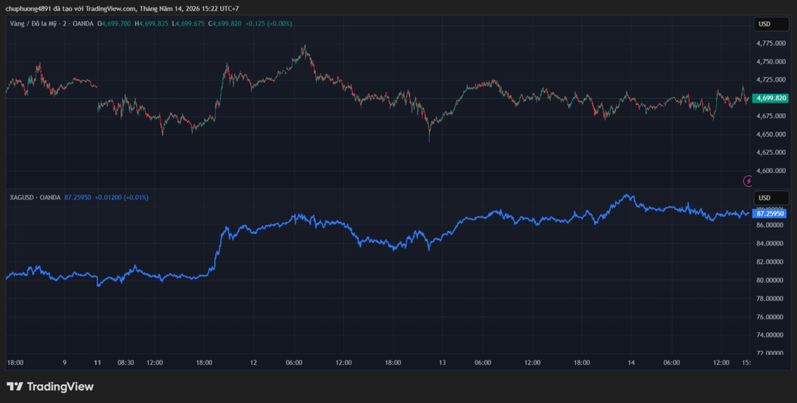797x403 pixels.
Task: Click the +0.125 (+0.00%) change value
Action: (269, 23)
